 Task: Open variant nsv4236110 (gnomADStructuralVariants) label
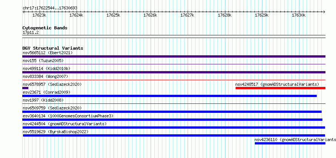coord(295,140)
